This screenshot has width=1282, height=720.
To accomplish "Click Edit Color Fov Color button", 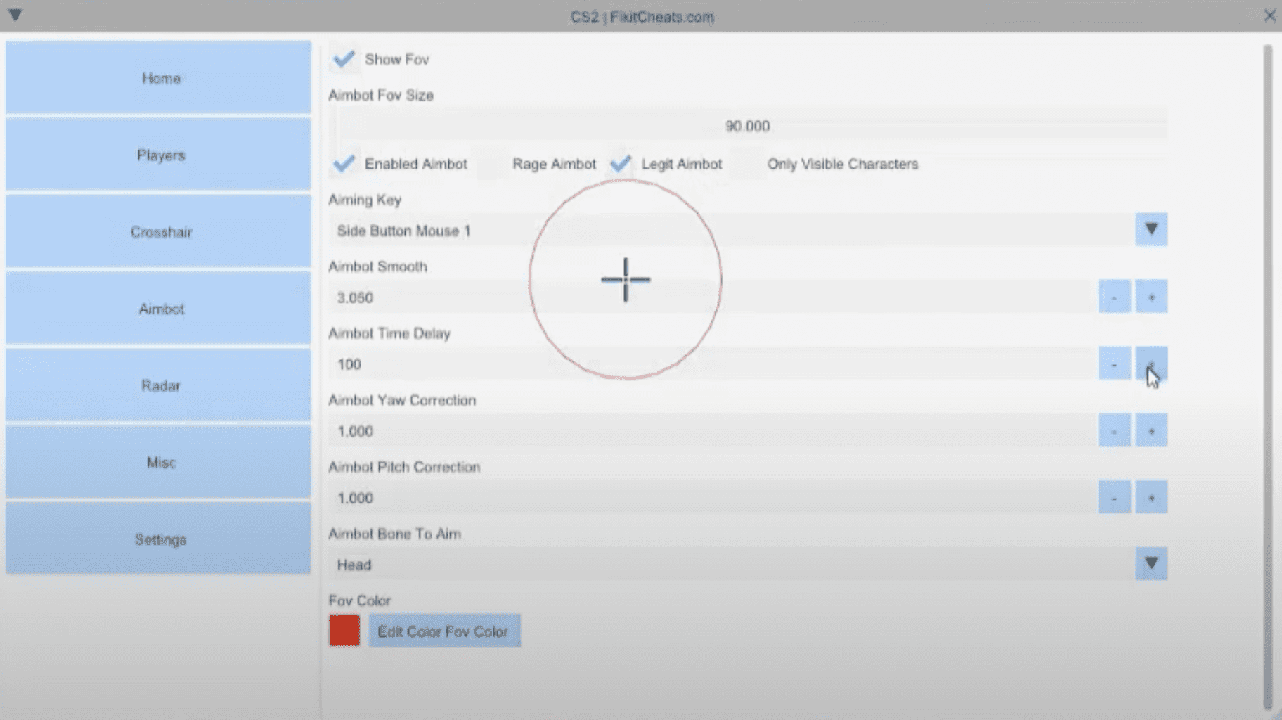I will [443, 631].
